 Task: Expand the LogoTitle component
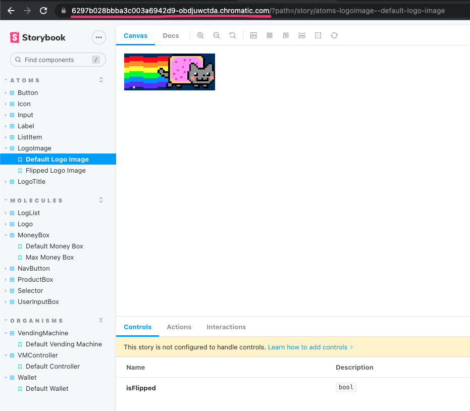pos(31,181)
